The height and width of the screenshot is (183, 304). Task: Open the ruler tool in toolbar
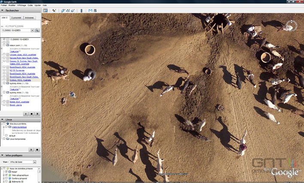pos(81,10)
